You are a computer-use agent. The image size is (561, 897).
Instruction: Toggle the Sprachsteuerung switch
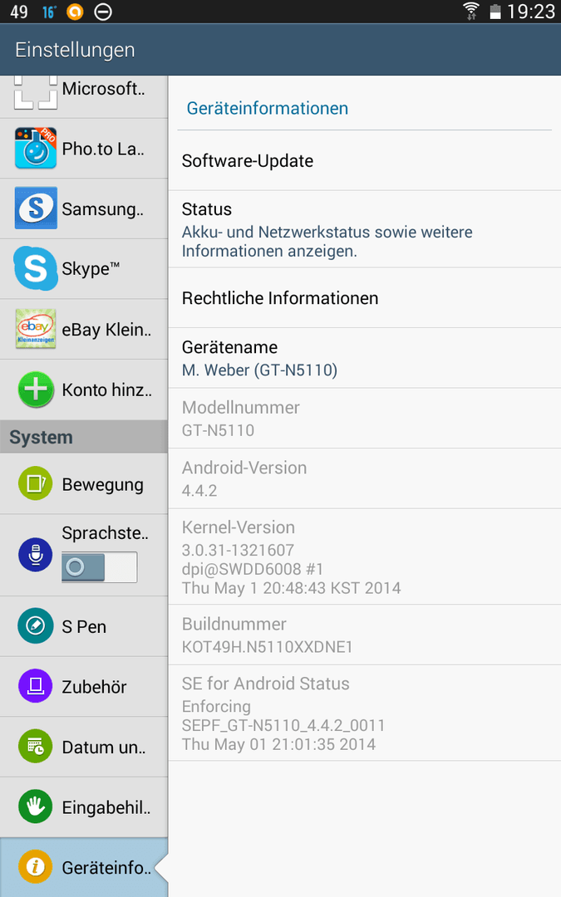point(99,567)
